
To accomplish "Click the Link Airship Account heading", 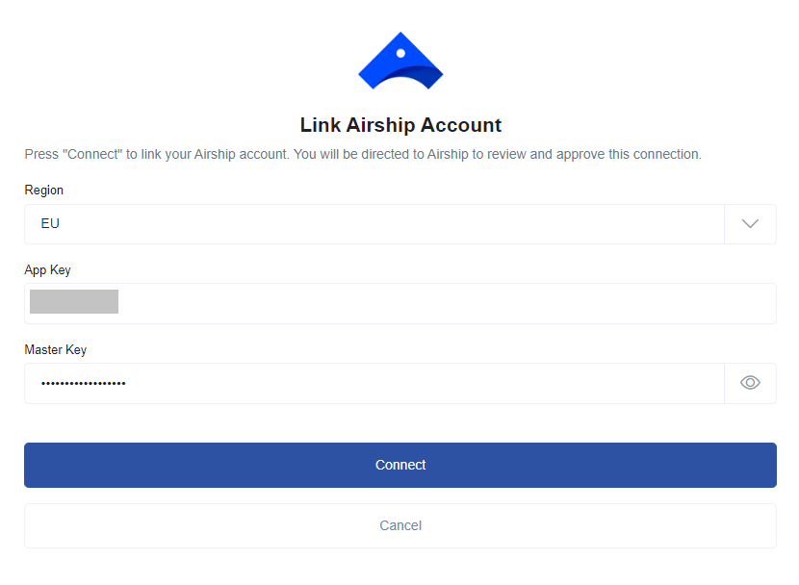I will (x=400, y=124).
